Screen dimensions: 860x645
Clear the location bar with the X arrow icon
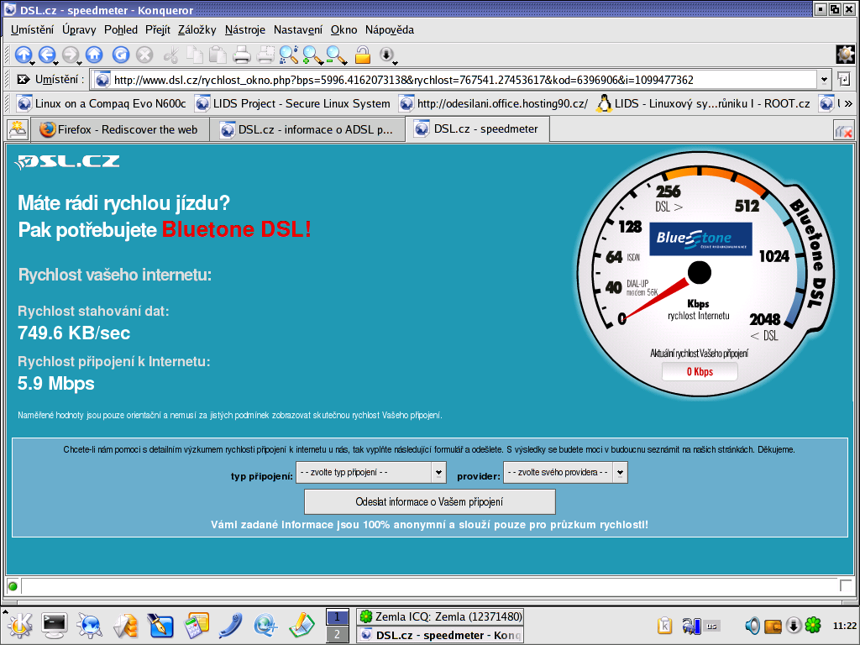(x=23, y=80)
